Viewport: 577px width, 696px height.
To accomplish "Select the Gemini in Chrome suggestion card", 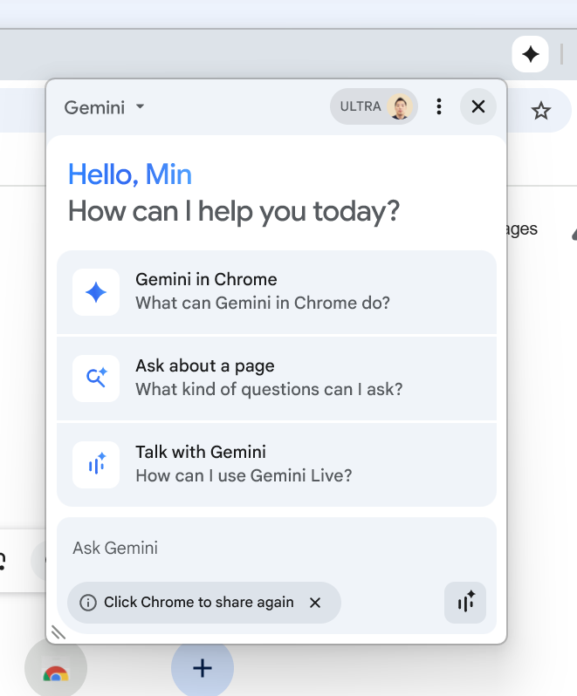I will (x=277, y=292).
